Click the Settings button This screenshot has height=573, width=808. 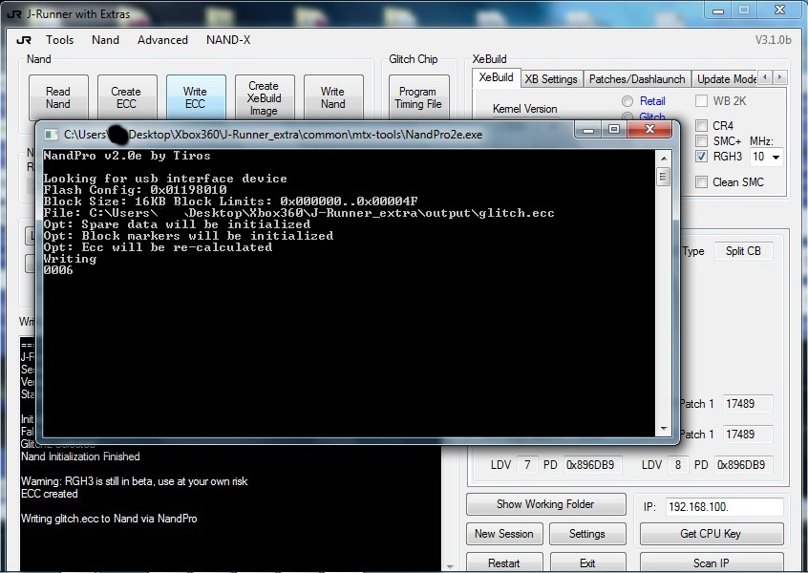pos(587,534)
